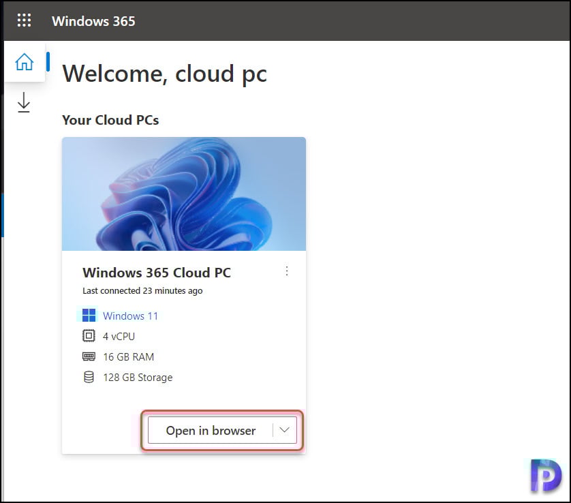Click the Your Cloud PCs heading

[110, 120]
